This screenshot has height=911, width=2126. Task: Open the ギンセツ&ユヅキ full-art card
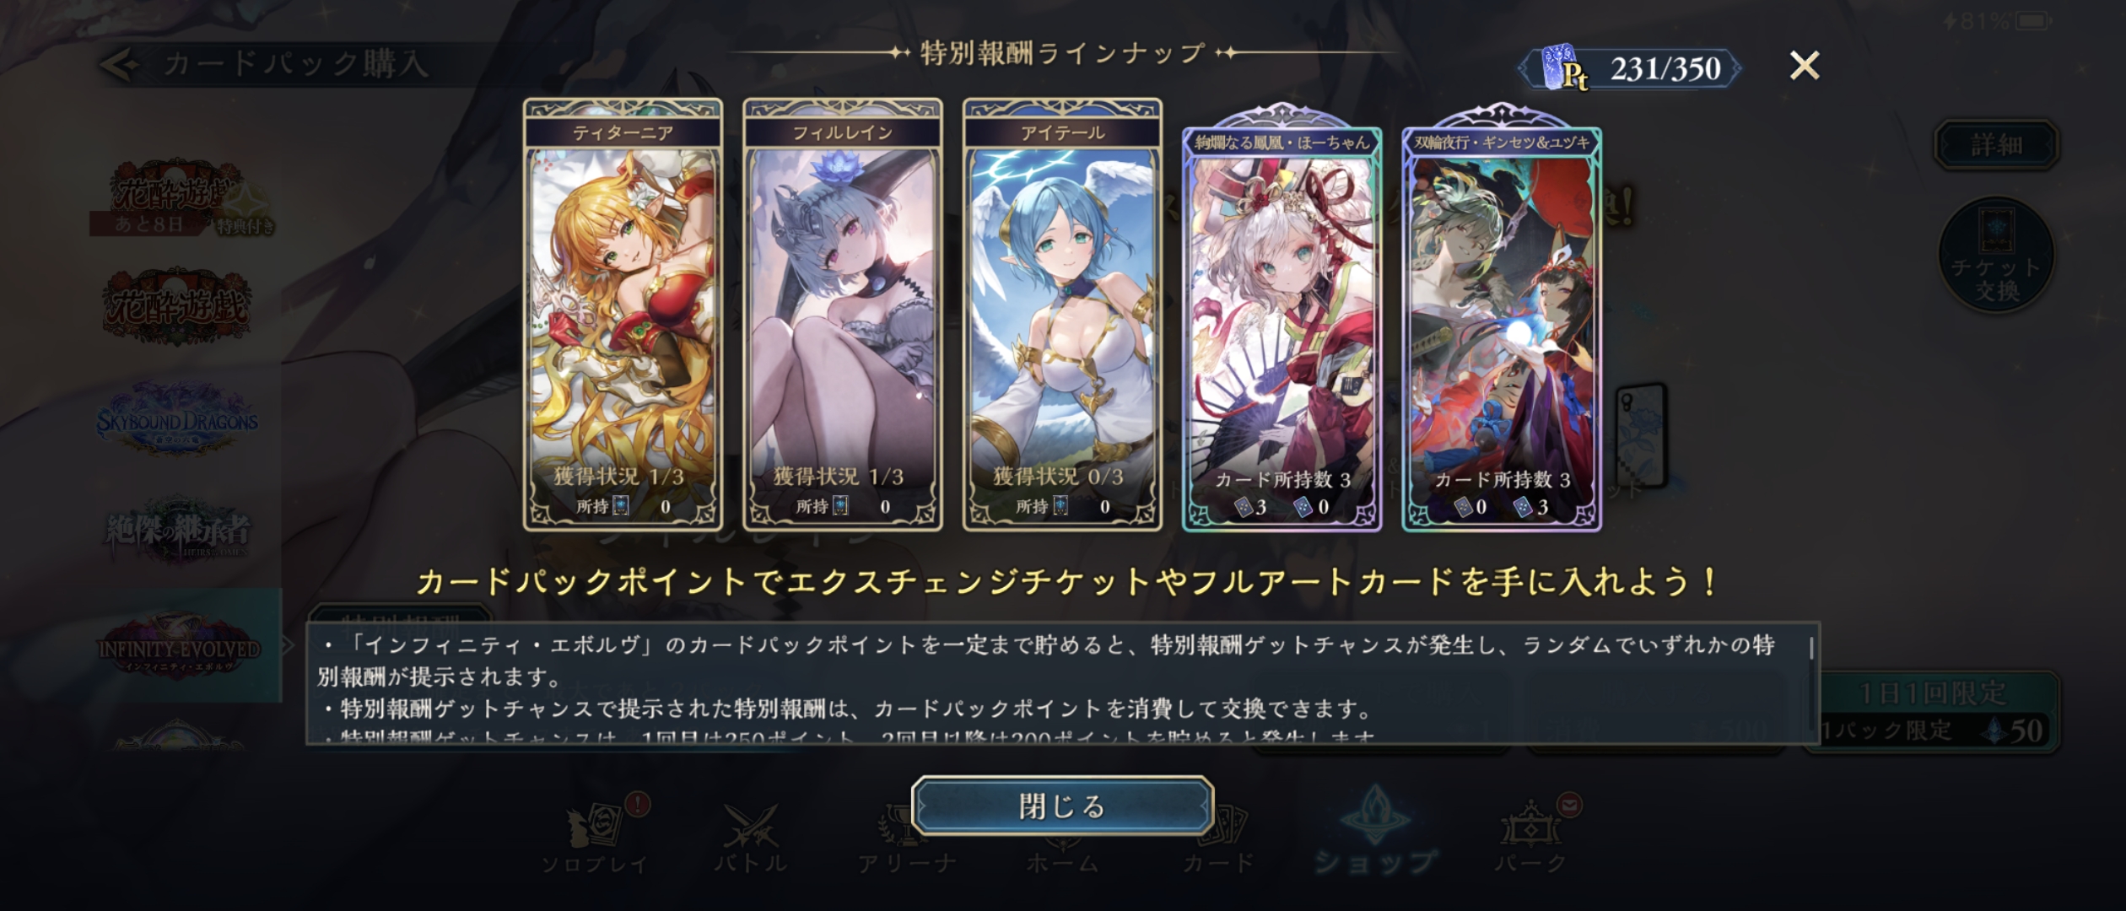1502,319
